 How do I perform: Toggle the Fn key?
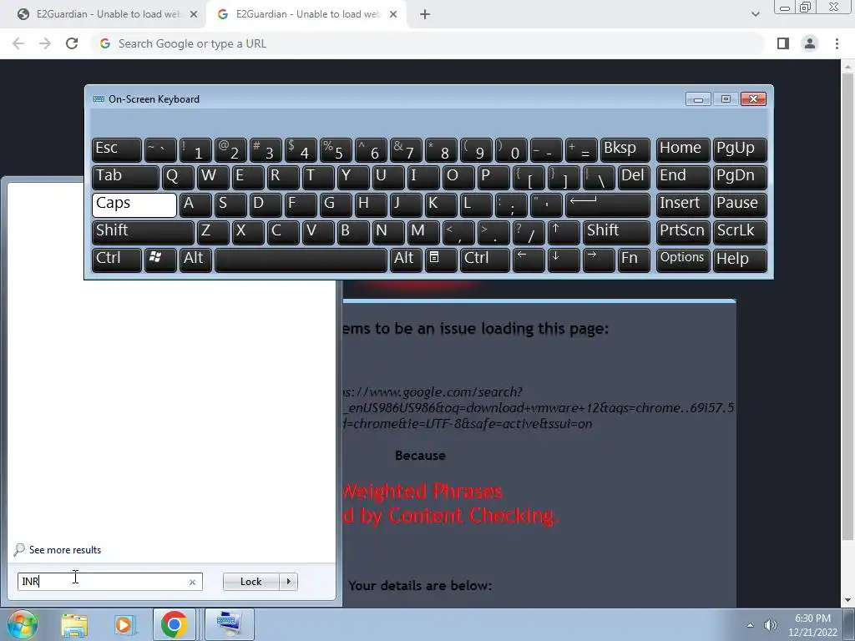tap(634, 260)
